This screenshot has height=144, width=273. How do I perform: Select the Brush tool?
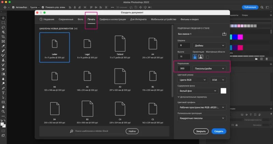pos(3,55)
